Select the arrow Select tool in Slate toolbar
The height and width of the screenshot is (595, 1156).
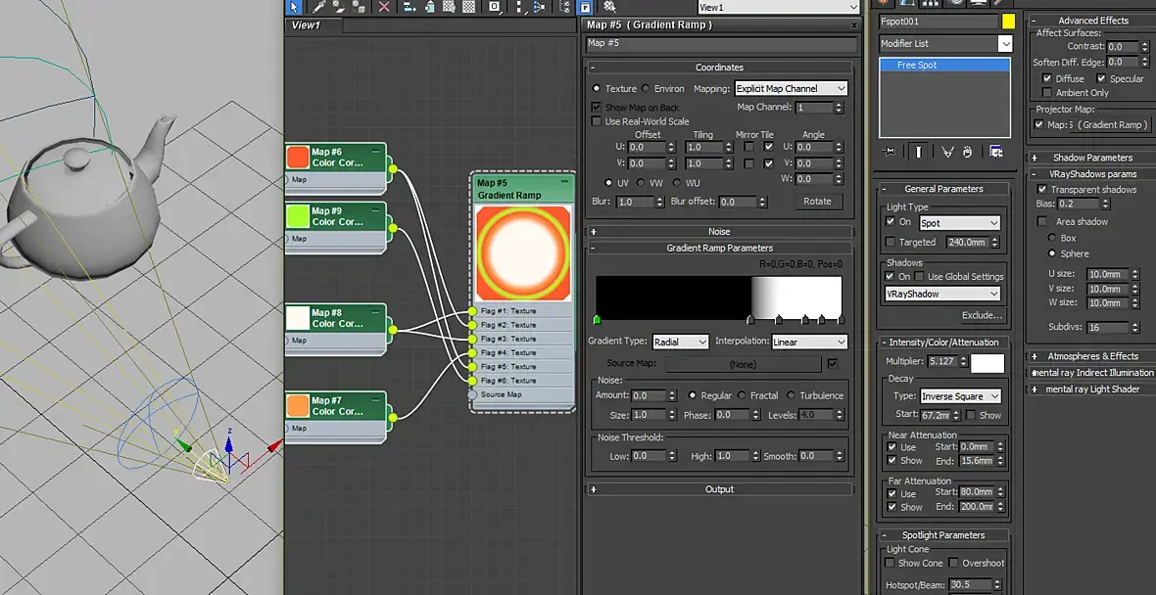pos(294,7)
